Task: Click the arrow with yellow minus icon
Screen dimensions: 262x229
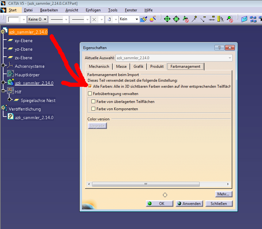Action: [x=203, y=19]
